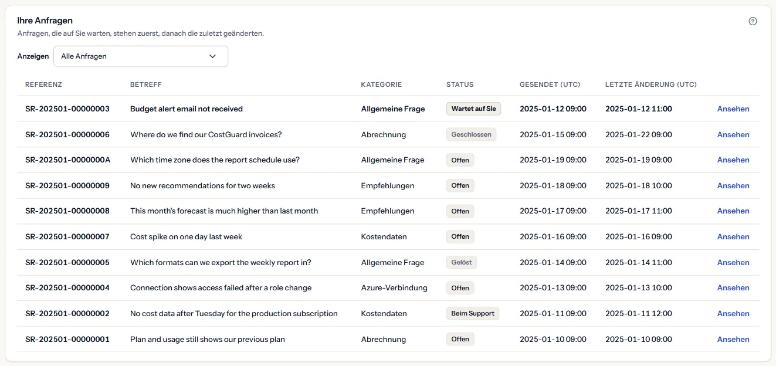Click the Geschlossen status badge
This screenshot has height=366, width=776.
click(x=471, y=134)
